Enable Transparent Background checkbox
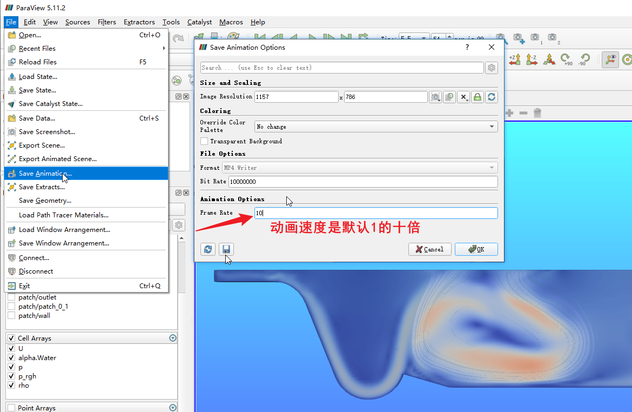Viewport: 632px width, 412px height. 204,141
